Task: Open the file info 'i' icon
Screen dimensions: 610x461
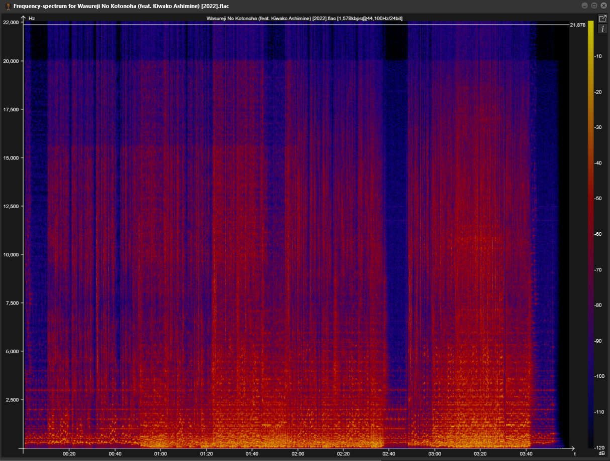Action: tap(602, 29)
